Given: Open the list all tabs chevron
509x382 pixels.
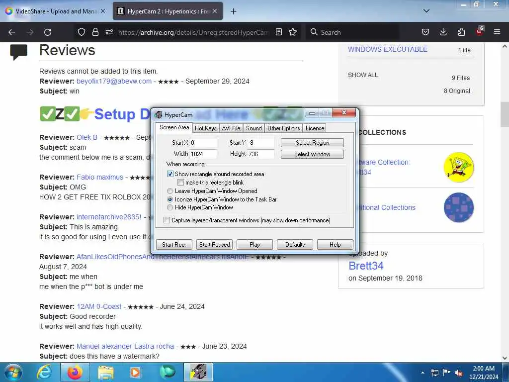Looking at the screenshot, I should pos(426,11).
